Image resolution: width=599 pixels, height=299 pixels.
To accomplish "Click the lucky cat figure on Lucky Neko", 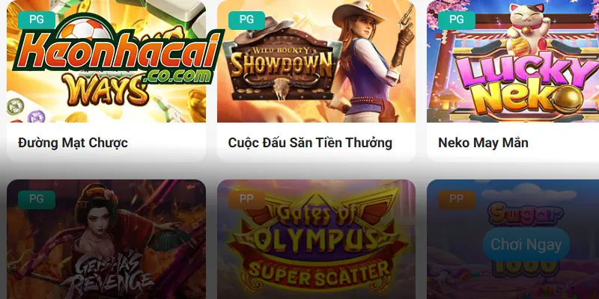I will pos(527,29).
